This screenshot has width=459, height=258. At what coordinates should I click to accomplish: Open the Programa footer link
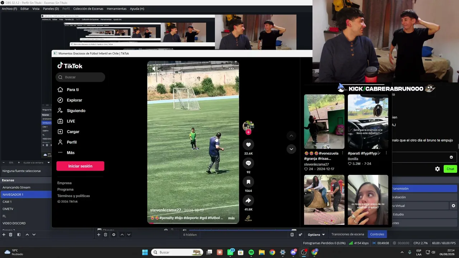coord(65,189)
